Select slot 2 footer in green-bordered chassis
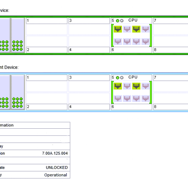Screen dimensions: 188x188 (x=47, y=50)
